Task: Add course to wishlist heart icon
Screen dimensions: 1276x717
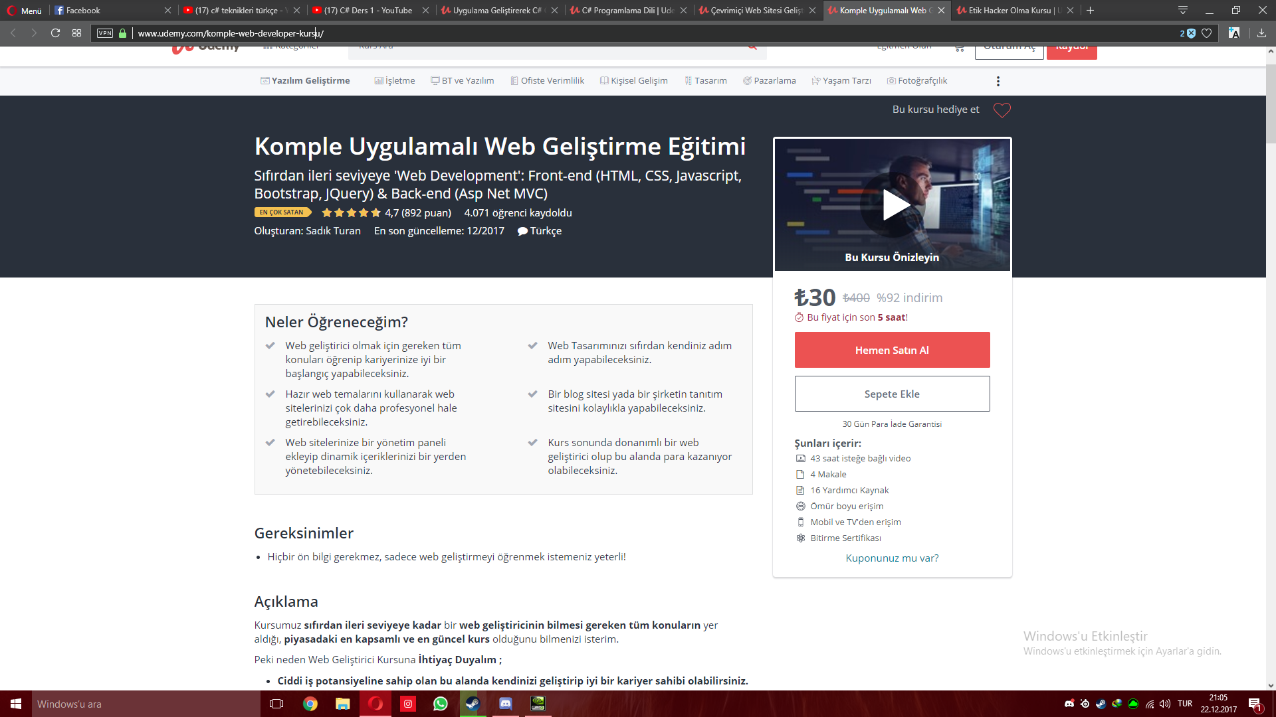Action: coord(1002,110)
